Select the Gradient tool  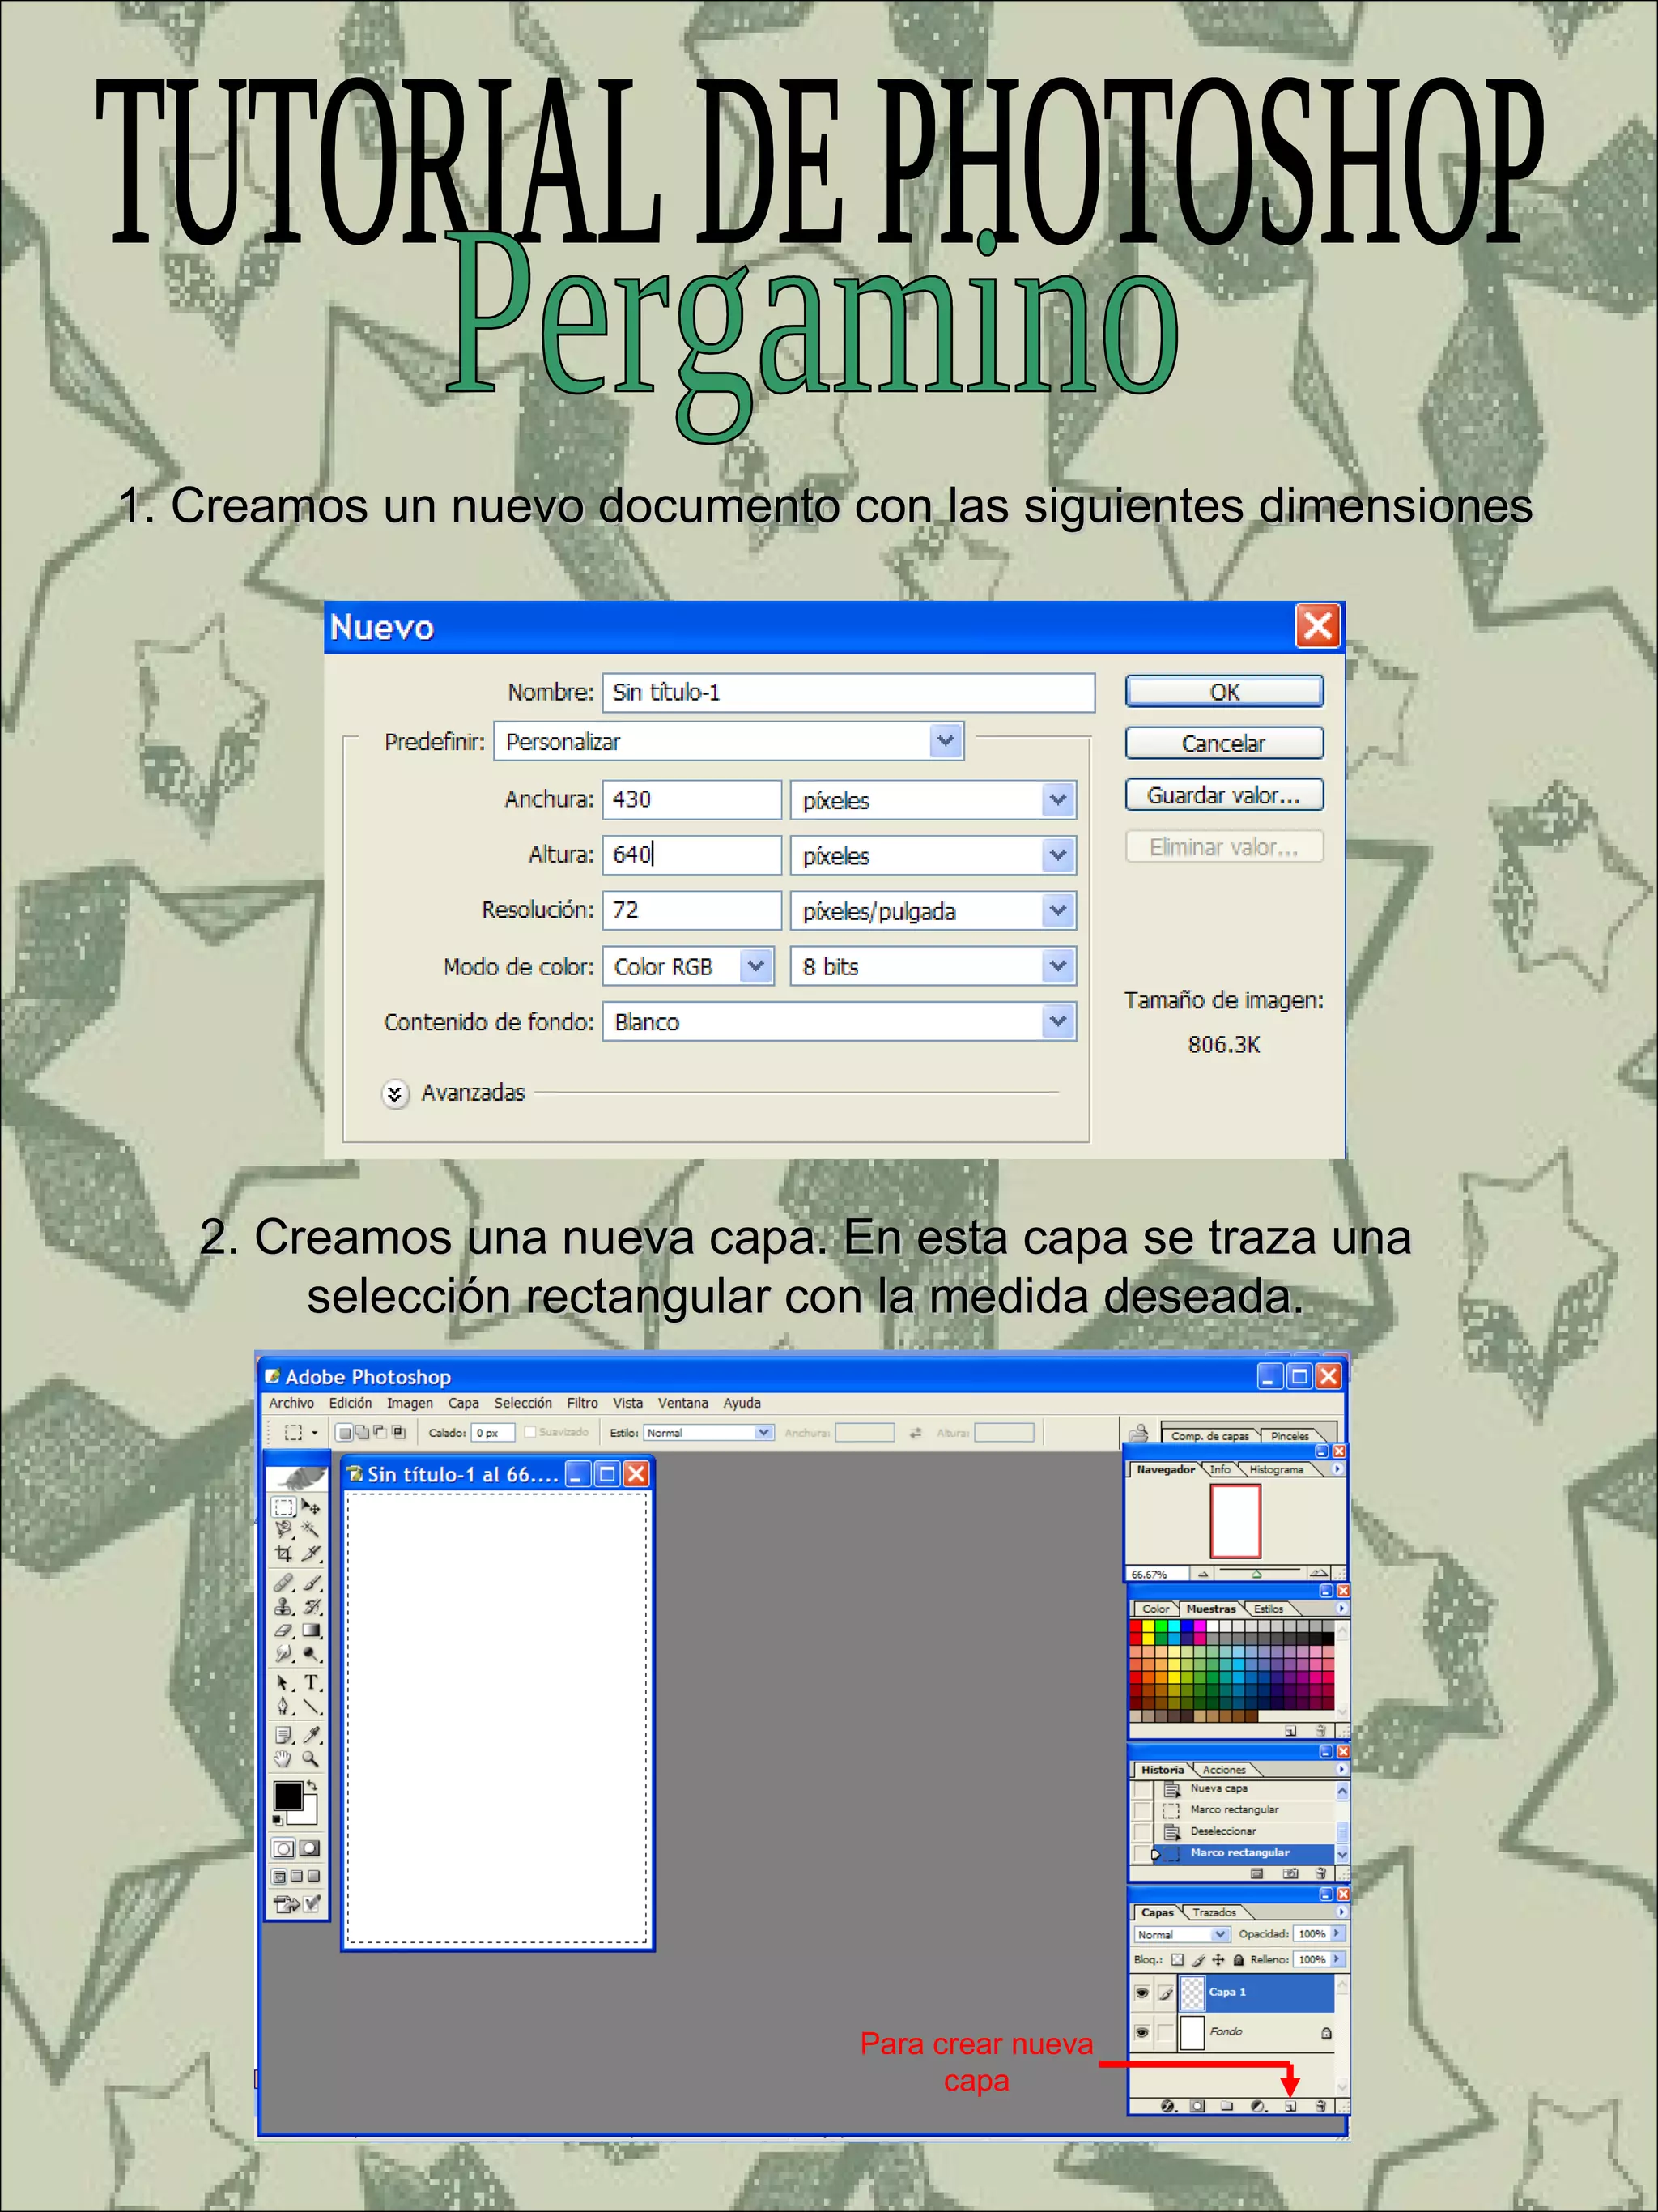point(312,1631)
